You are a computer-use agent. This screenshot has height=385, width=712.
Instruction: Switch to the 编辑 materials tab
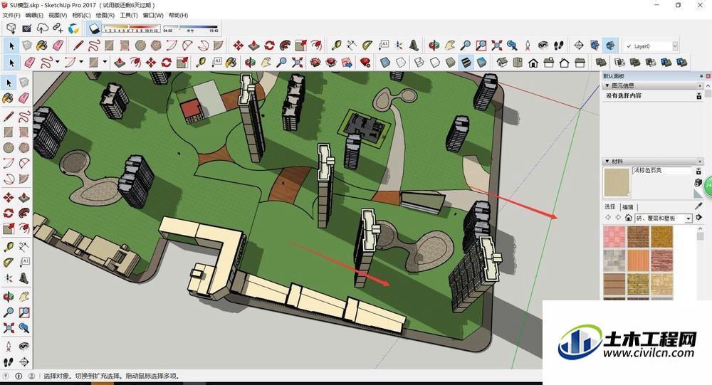[x=627, y=206]
